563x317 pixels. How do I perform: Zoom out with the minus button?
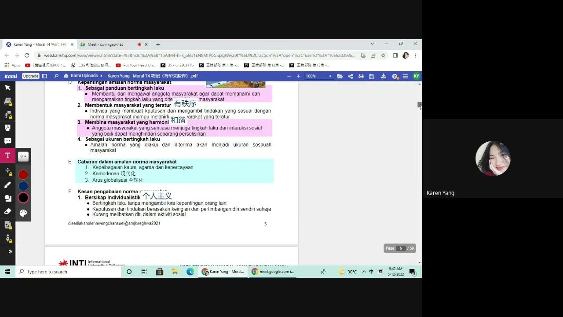(x=289, y=76)
